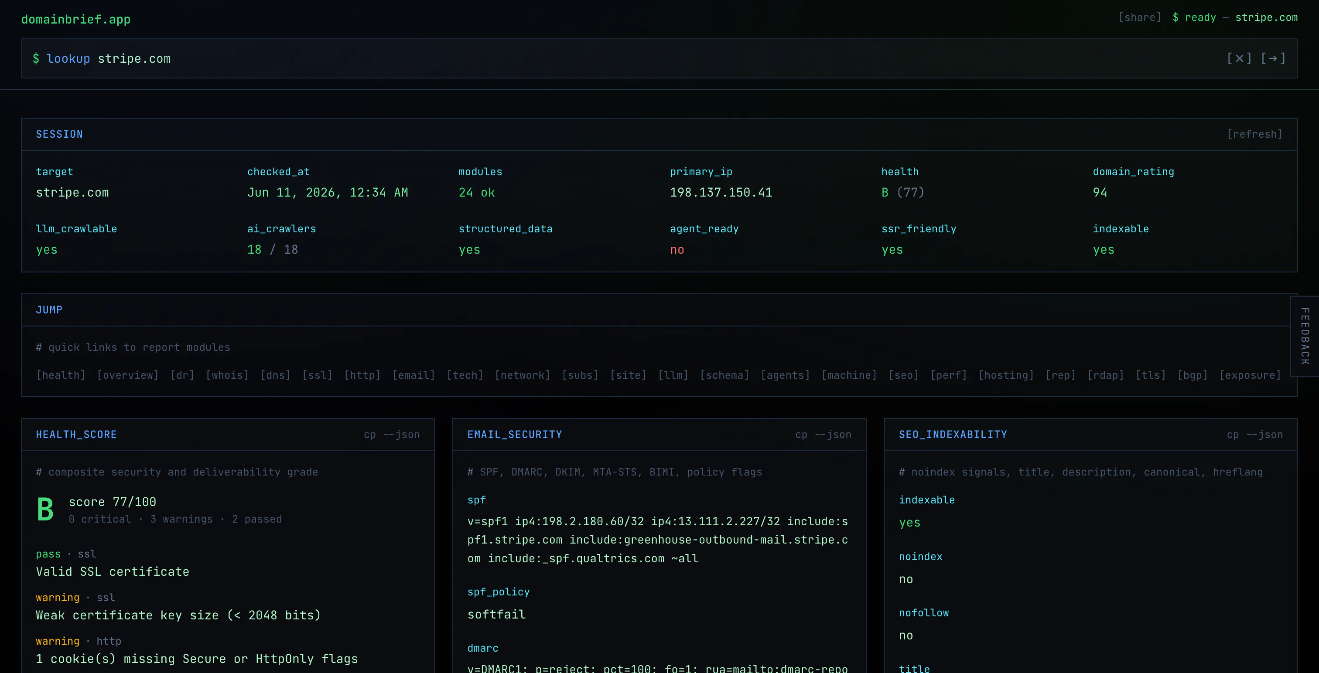Jump to the [site] module
This screenshot has height=673, width=1319.
628,375
